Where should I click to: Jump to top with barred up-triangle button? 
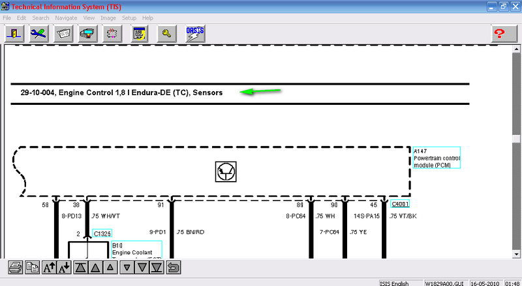coord(80,267)
